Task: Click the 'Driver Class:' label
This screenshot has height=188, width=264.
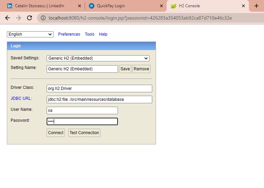Action: pos(22,87)
